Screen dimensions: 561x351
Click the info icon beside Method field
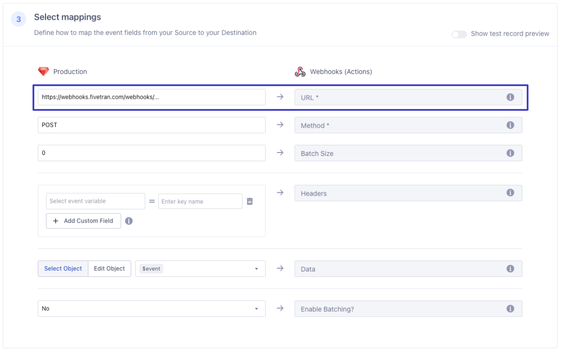510,125
